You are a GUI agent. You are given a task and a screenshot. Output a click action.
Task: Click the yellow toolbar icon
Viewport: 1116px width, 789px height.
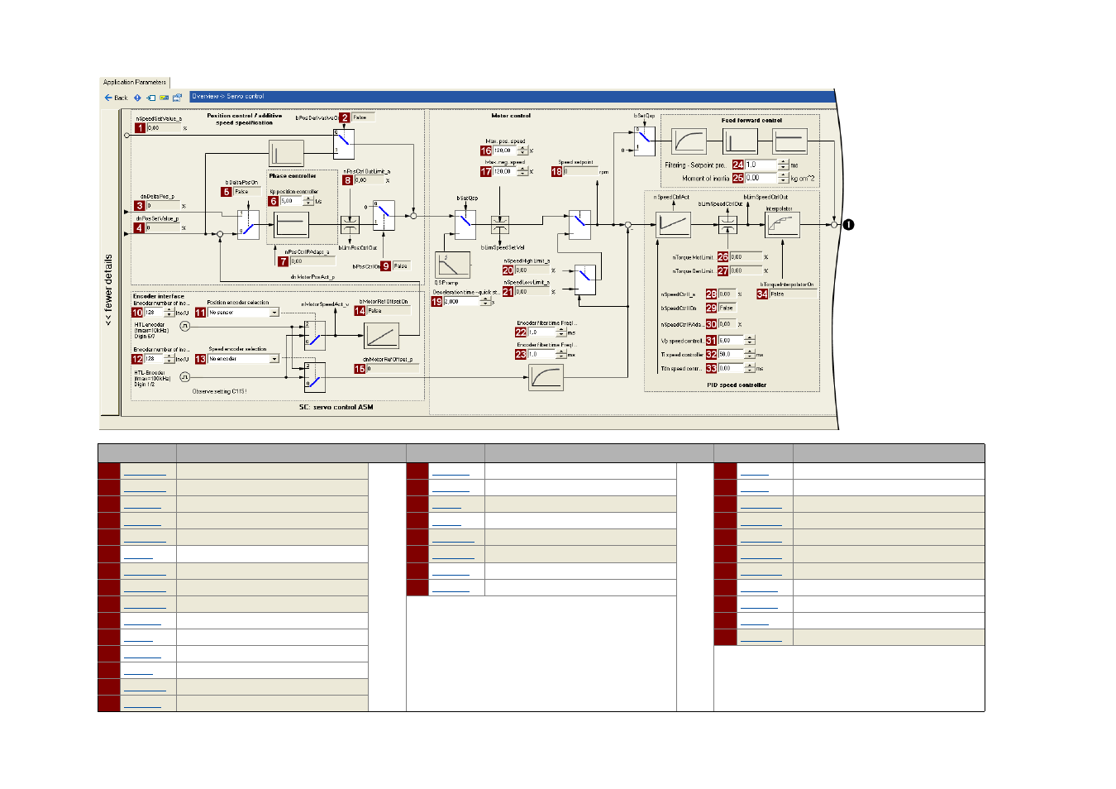[164, 98]
